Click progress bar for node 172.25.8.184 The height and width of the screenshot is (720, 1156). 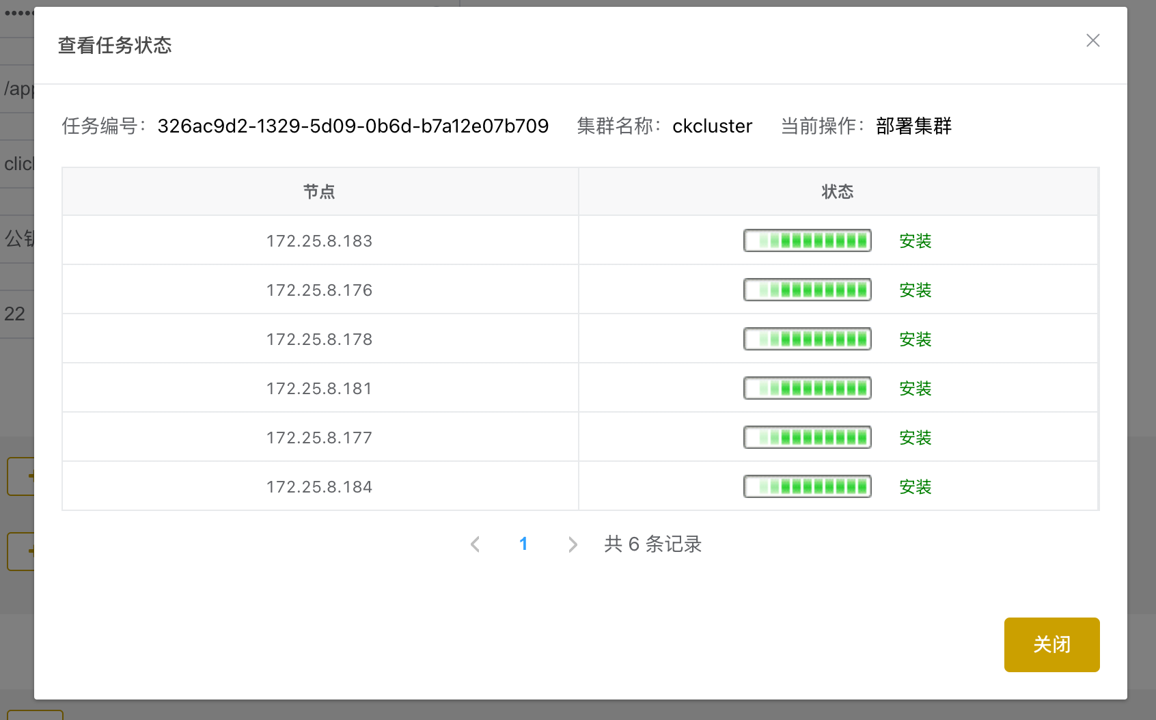pos(807,486)
